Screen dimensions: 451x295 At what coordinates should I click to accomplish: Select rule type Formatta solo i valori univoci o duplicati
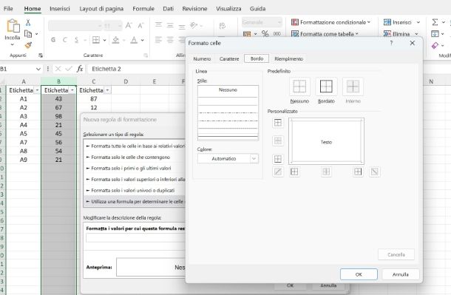click(x=135, y=190)
